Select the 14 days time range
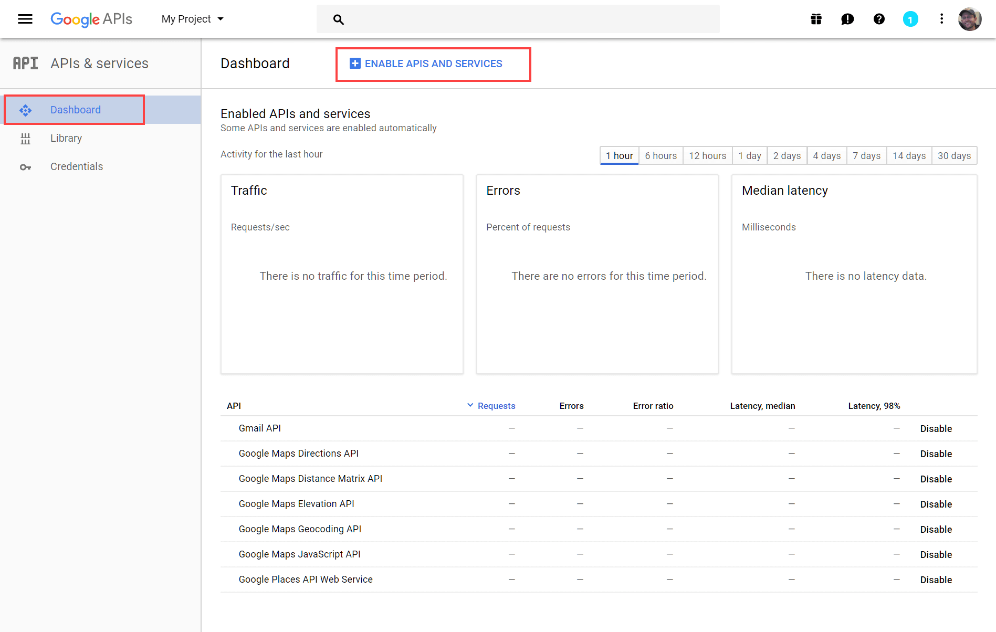 [909, 156]
